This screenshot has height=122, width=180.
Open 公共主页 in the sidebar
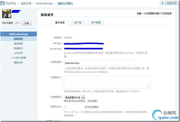(18, 53)
